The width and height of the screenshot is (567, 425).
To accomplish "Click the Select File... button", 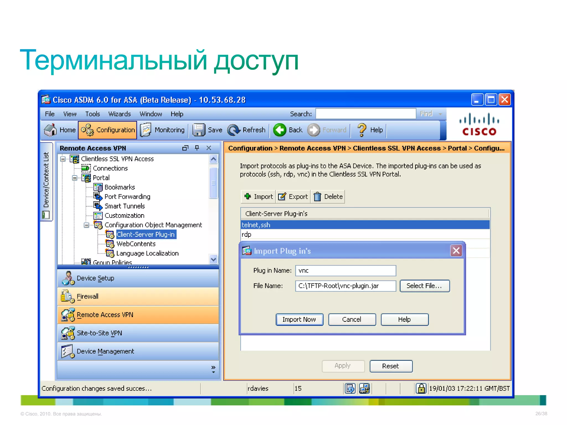I will (x=425, y=286).
